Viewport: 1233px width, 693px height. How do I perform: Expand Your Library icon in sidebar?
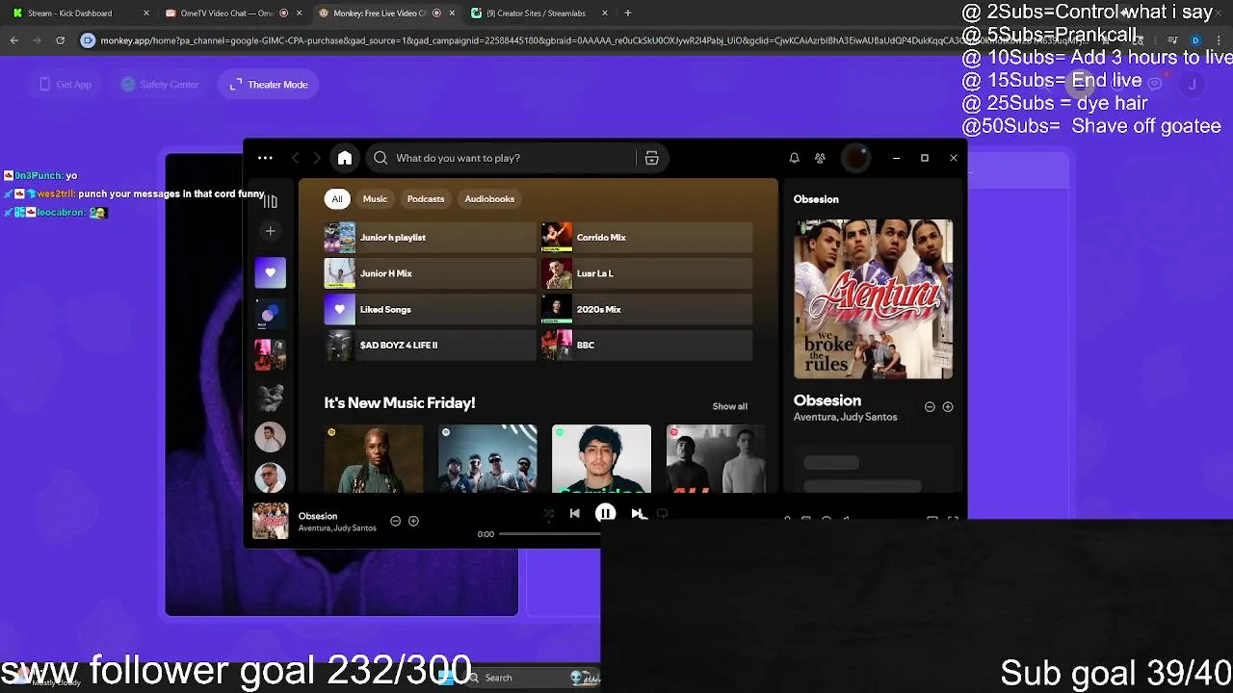[270, 200]
